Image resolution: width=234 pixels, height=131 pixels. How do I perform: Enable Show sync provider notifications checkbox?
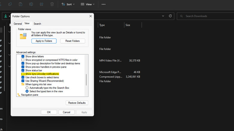click(x=23, y=74)
